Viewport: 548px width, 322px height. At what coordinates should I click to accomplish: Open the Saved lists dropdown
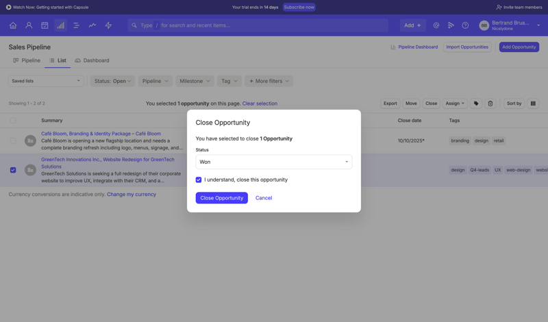[x=46, y=81]
